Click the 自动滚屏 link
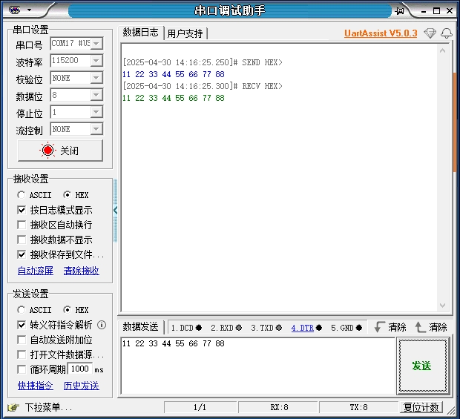460x419 pixels. 36,271
